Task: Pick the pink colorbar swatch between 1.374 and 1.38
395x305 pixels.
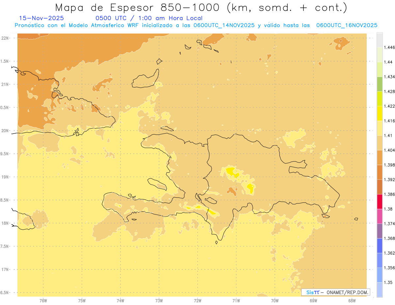Action: (x=380, y=216)
